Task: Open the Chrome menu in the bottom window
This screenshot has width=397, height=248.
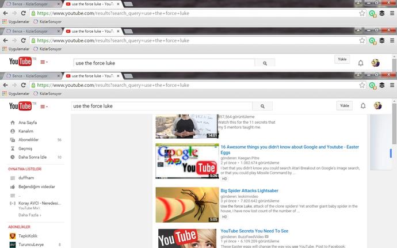Action: pos(392,85)
